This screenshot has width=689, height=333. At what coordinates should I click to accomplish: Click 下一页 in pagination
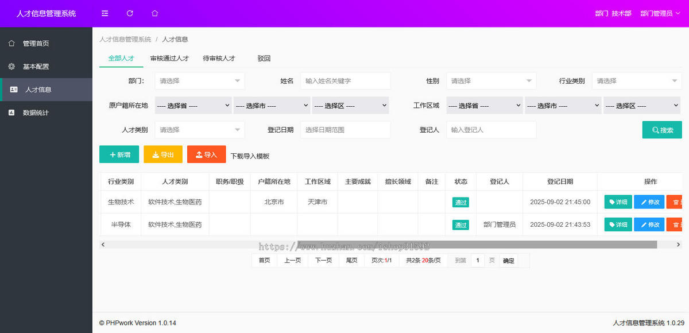click(x=323, y=261)
